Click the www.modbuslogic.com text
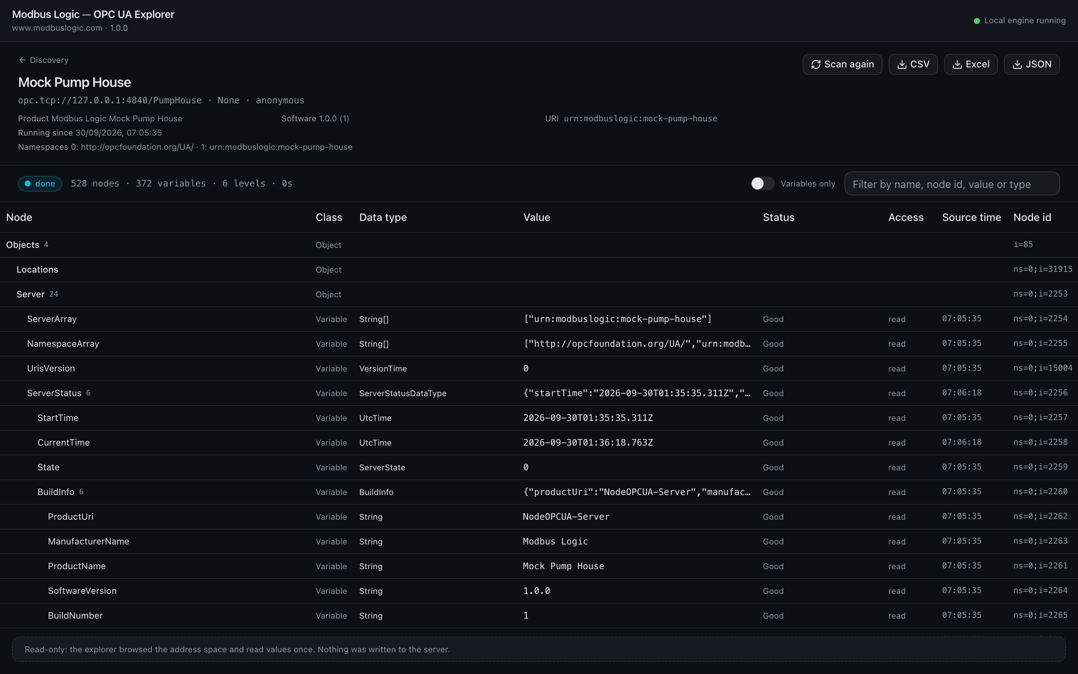This screenshot has width=1078, height=674. point(57,28)
